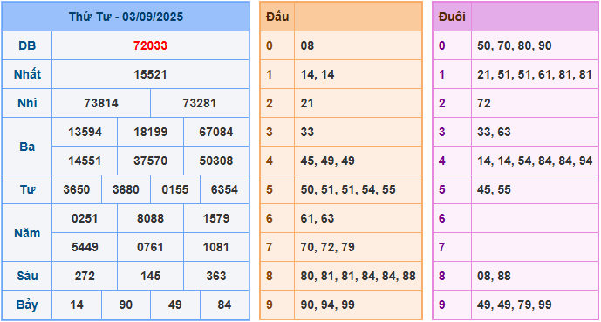601x322 pixels.
Task: Click the Bảy row label
Action: click(27, 305)
